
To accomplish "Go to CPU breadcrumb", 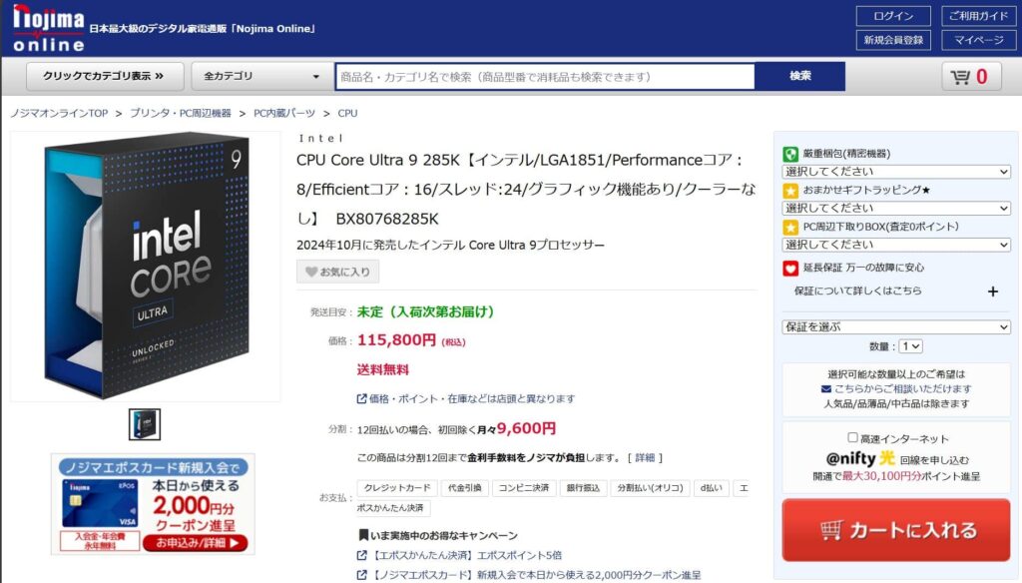I will tap(347, 113).
